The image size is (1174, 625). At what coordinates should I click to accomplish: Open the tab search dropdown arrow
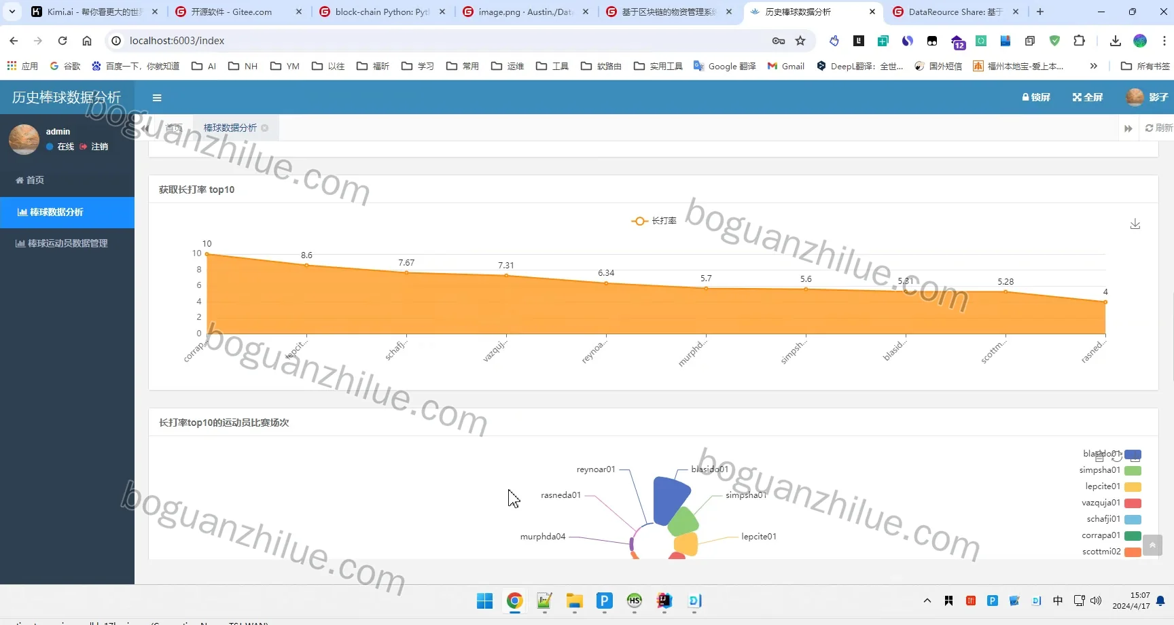12,12
